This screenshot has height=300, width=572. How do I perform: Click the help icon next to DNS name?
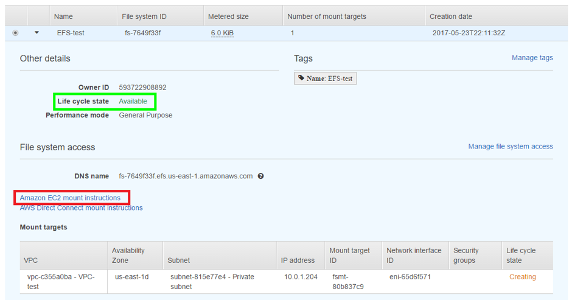click(261, 176)
